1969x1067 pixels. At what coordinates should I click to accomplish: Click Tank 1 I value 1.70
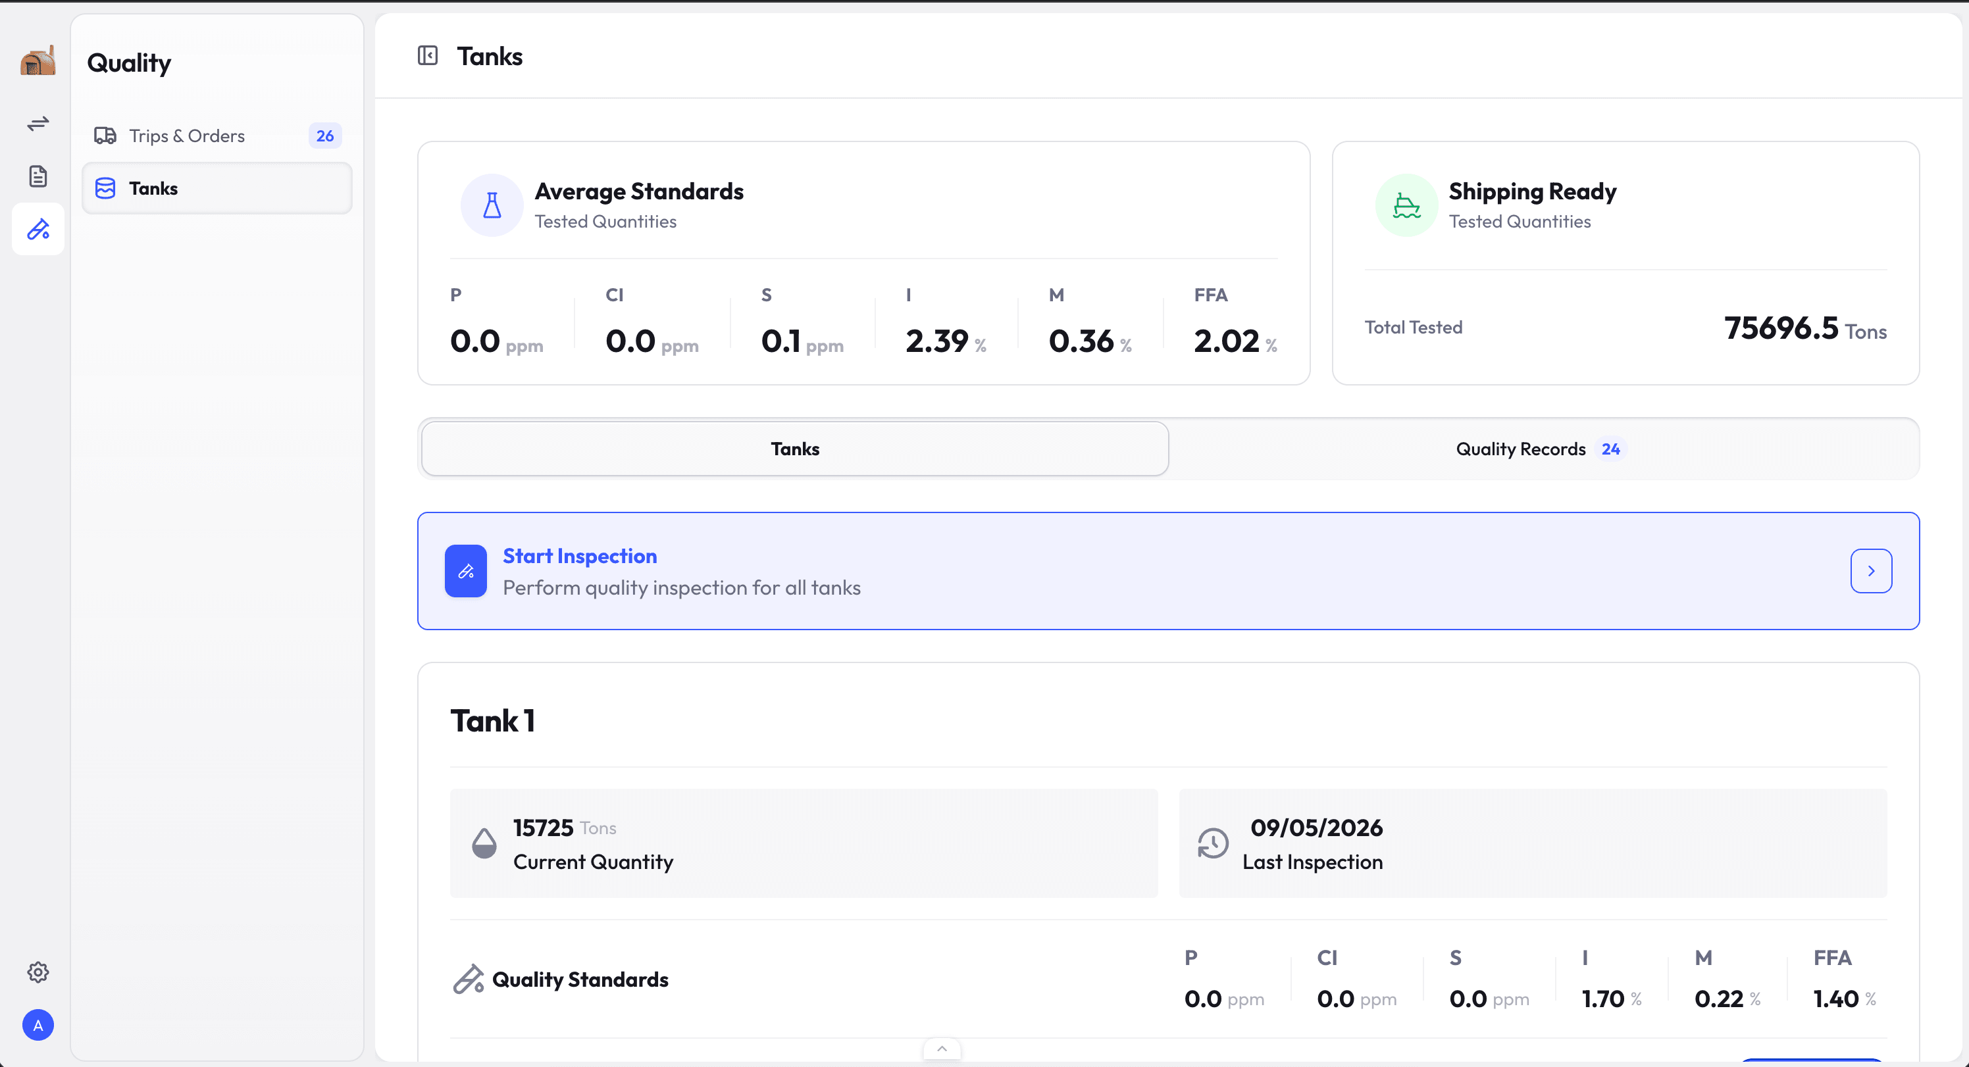tap(1603, 999)
